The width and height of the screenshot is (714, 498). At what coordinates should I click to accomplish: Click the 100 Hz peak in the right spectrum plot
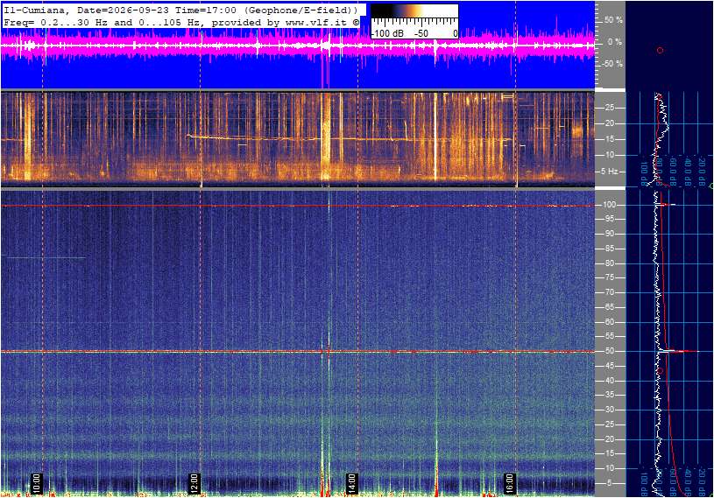pyautogui.click(x=666, y=205)
